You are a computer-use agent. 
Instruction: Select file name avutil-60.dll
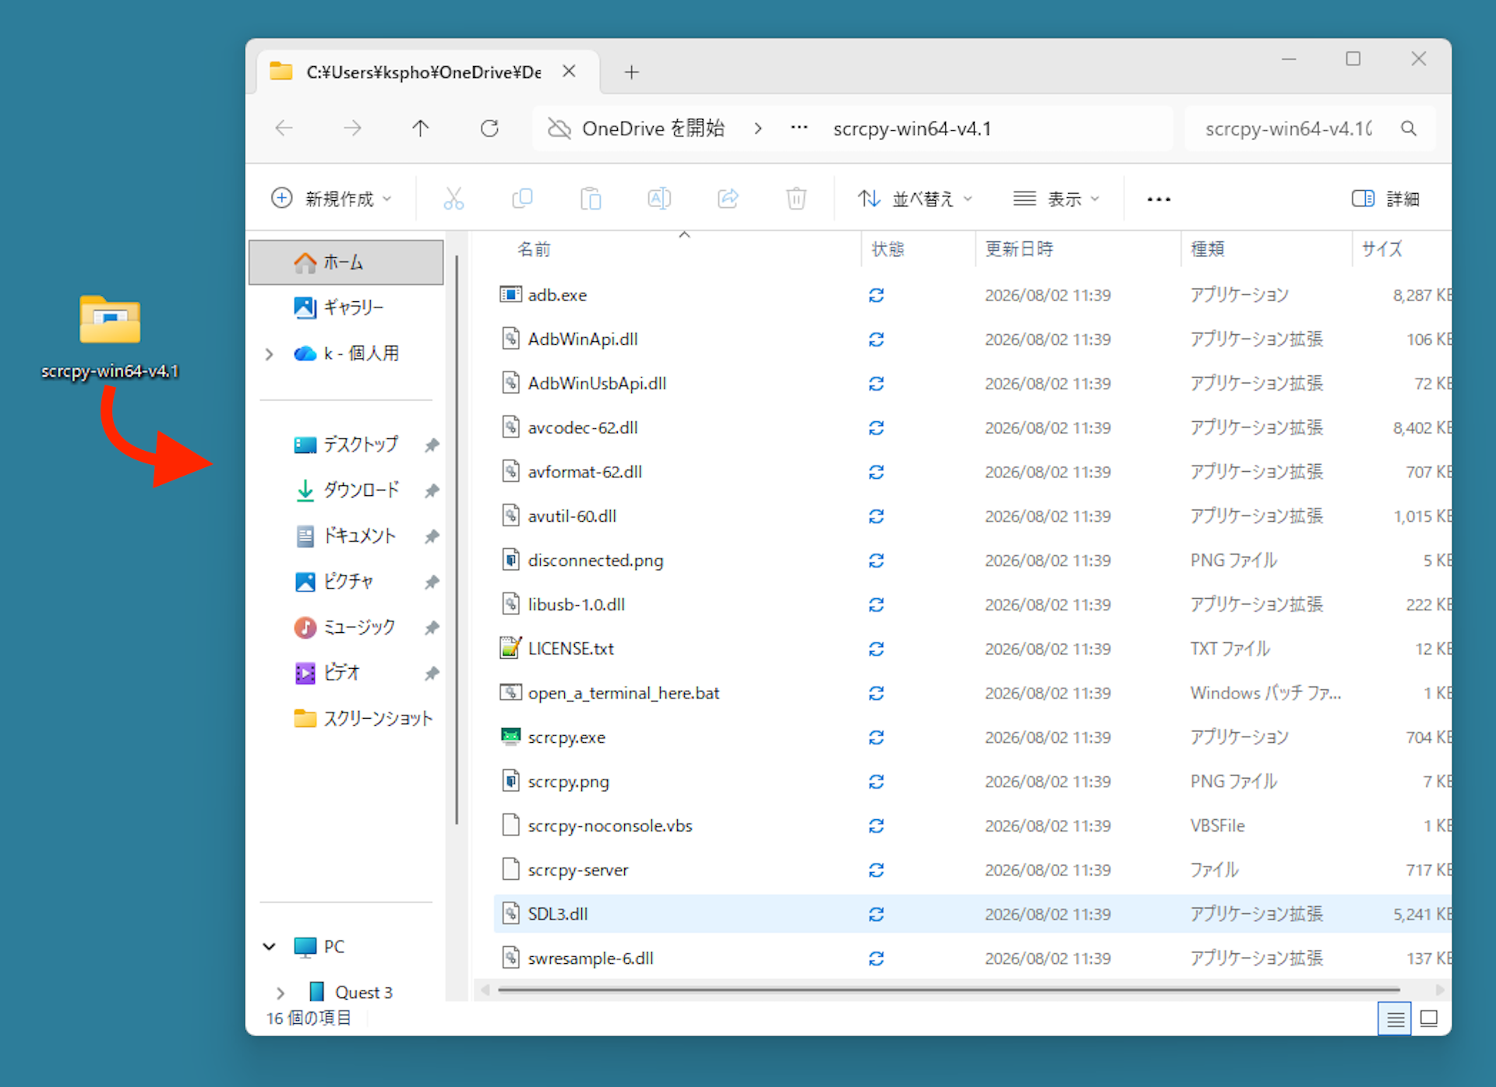coord(572,516)
